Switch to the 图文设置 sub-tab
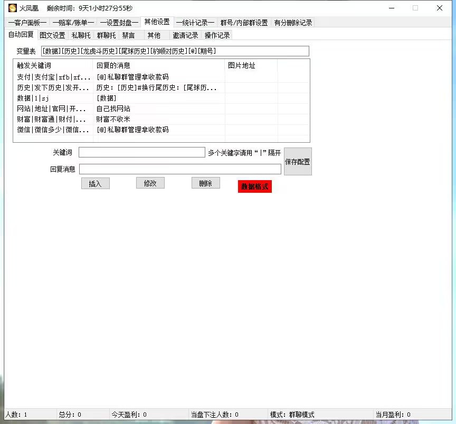 click(53, 35)
